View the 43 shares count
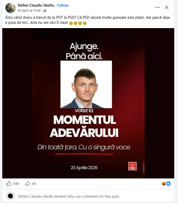Image resolution: width=178 pixels, height=203 pixels. point(34,184)
